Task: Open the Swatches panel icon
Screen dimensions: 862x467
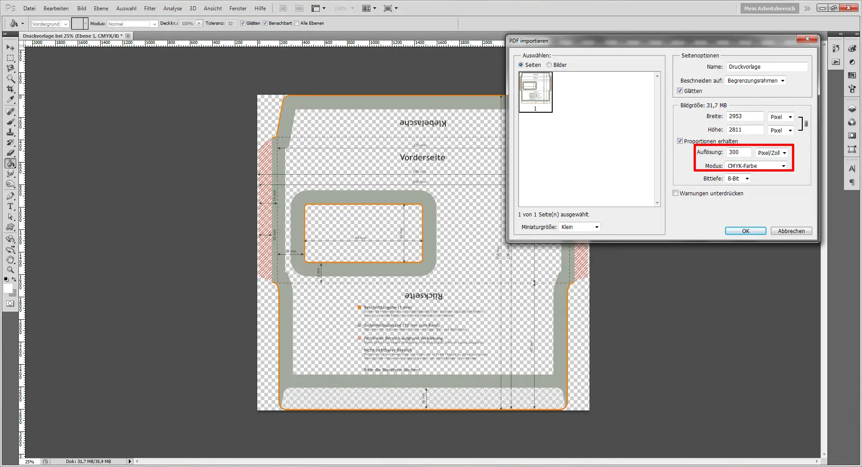Action: pos(852,75)
